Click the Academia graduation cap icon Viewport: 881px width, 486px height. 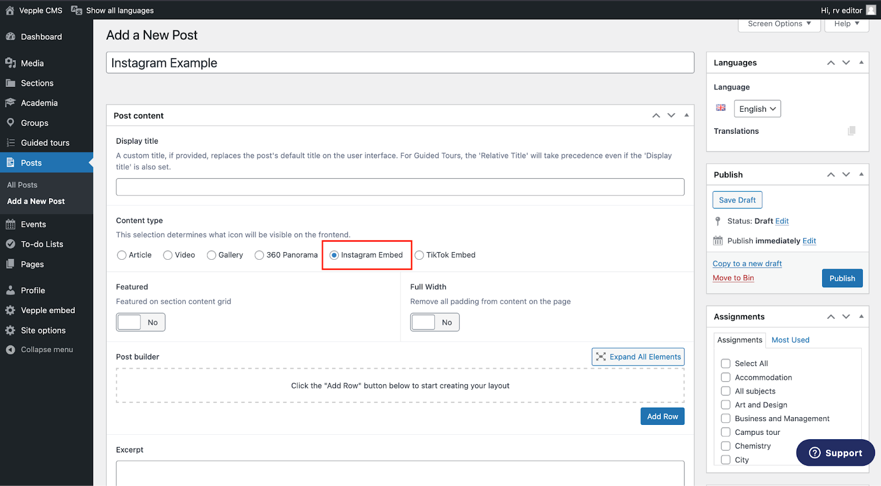[x=10, y=103]
